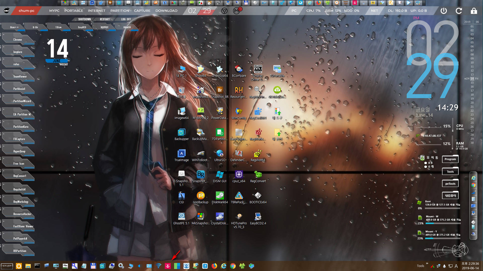The width and height of the screenshot is (483, 271).
Task: Open IsooBackup desktop icon
Action: (x=200, y=198)
